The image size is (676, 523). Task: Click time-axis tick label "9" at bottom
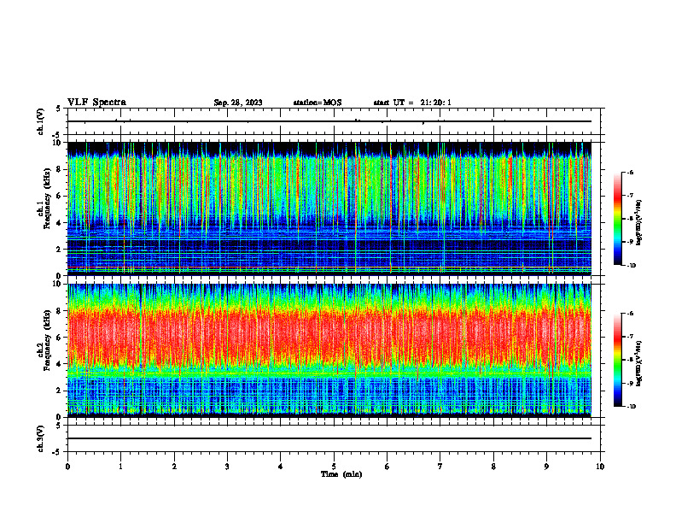pos(546,467)
